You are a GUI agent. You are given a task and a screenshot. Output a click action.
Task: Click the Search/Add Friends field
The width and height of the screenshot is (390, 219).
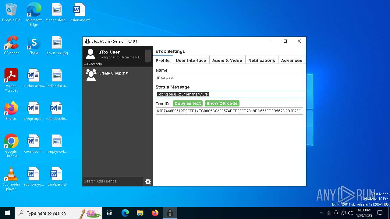(x=113, y=181)
